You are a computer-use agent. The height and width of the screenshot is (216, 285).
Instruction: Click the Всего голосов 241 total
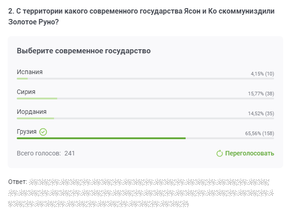point(46,153)
